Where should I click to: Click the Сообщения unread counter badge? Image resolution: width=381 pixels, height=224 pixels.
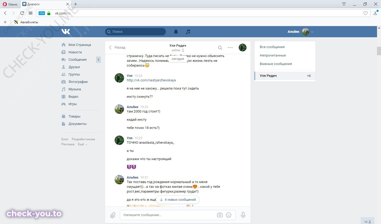(98, 60)
